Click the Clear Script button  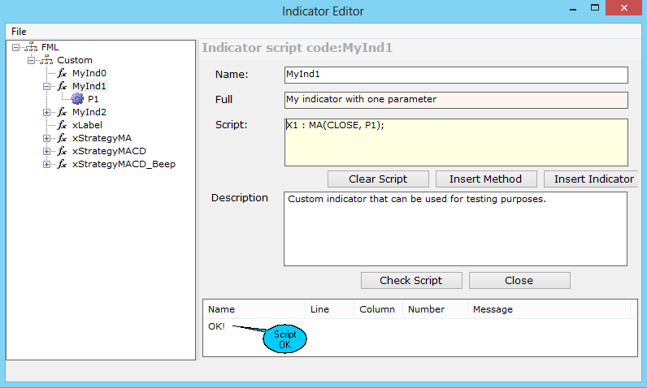tap(377, 179)
